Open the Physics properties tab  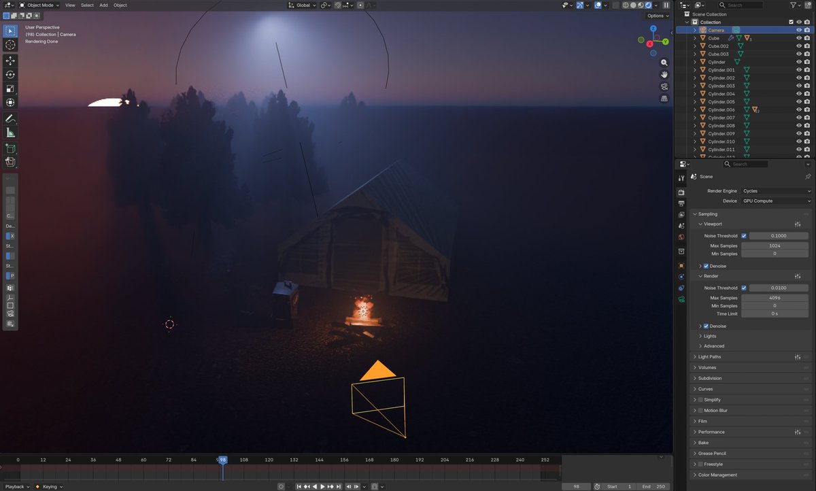click(681, 277)
